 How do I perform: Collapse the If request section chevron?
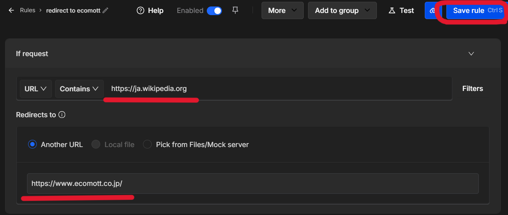(471, 54)
